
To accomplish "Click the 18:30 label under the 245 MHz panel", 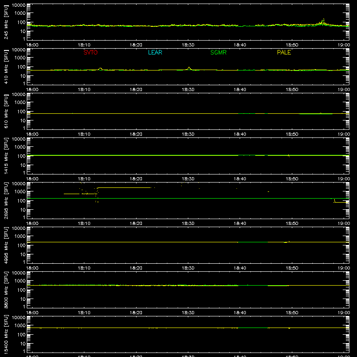I will [188, 45].
